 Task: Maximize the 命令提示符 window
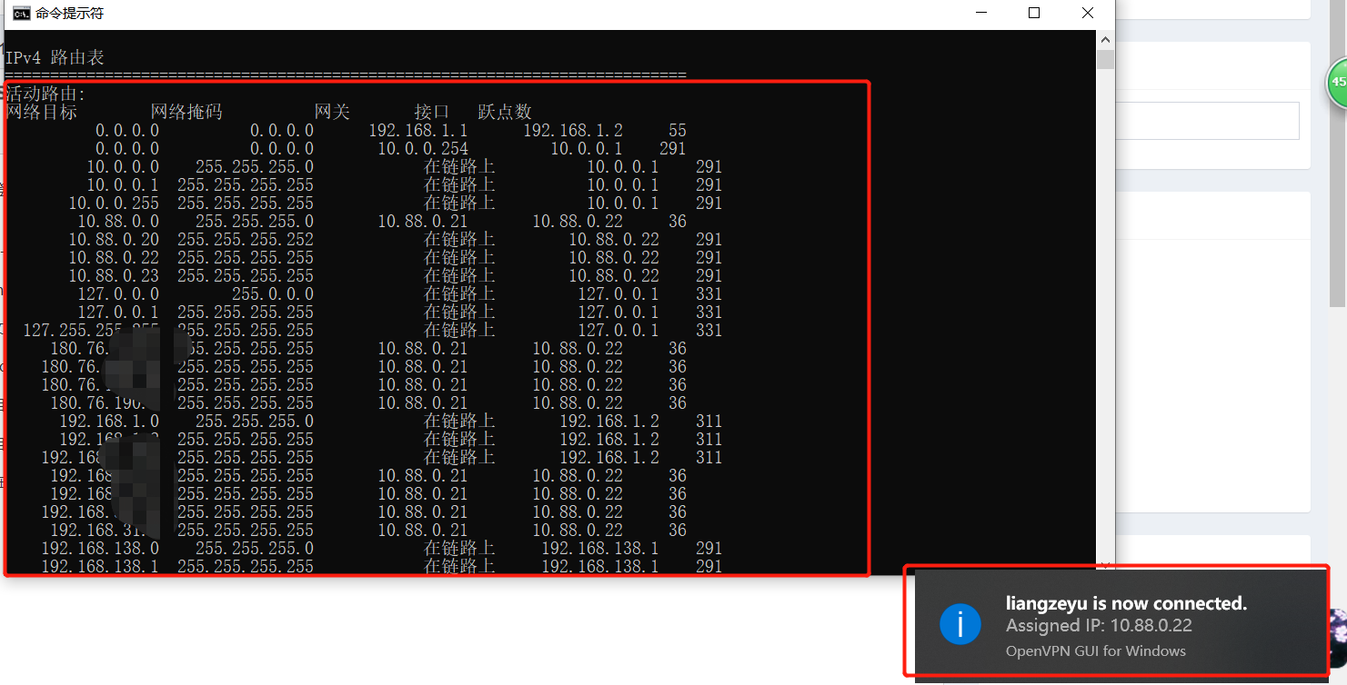tap(1034, 14)
